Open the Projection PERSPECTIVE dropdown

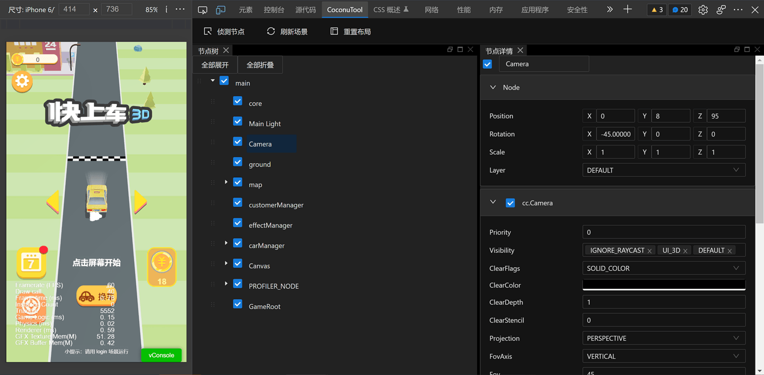point(663,338)
